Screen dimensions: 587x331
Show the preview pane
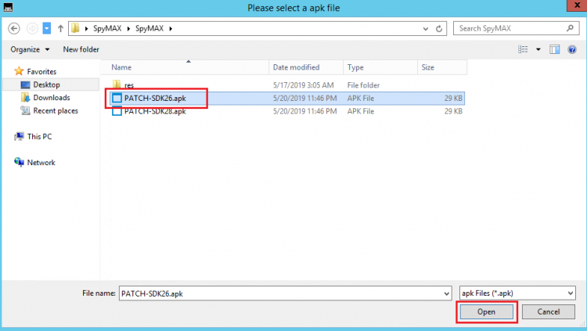tap(554, 49)
